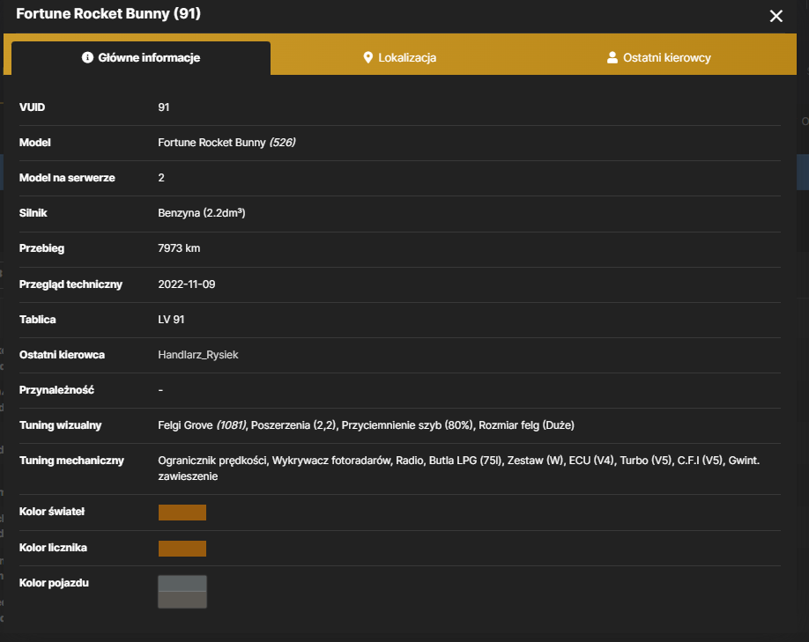Close the Fortune Rocket Bunny dialog
The height and width of the screenshot is (642, 809).
pos(776,16)
